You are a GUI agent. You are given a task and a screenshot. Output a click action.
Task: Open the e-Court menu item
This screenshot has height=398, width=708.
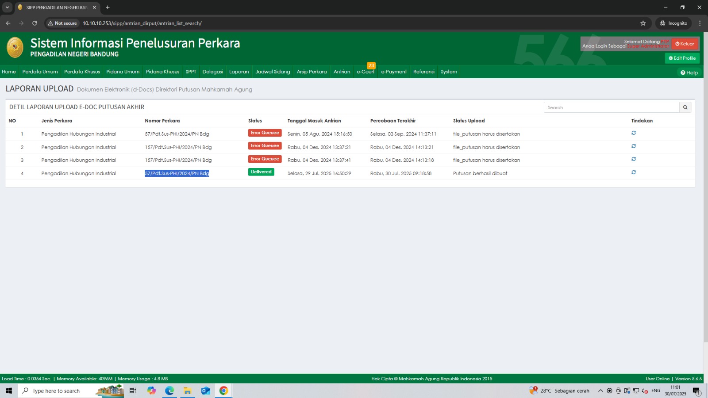(x=366, y=72)
